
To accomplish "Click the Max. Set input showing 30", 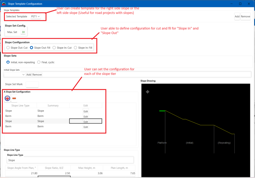I will click(x=23, y=31).
